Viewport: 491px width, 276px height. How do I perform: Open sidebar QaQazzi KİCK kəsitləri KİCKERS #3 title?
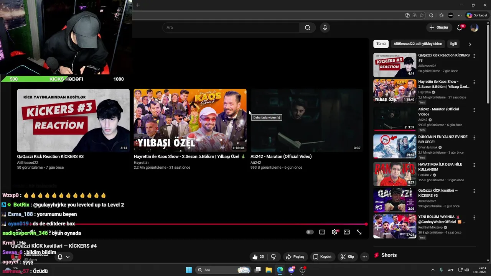point(438,193)
